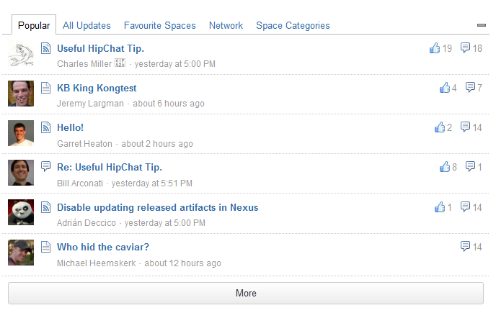This screenshot has height=313, width=496.
Task: Open the Space Categories tab
Action: tap(293, 26)
